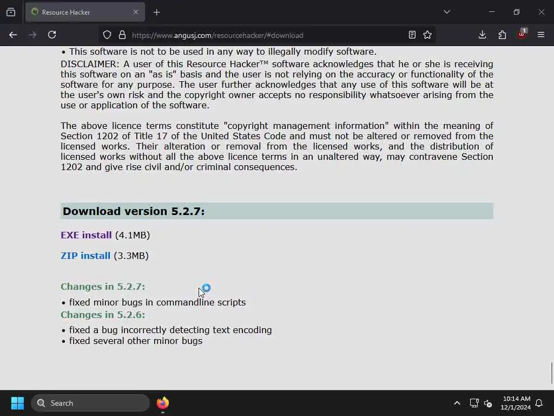Open the Firefox application hamburger menu
The image size is (554, 416).
(x=541, y=35)
